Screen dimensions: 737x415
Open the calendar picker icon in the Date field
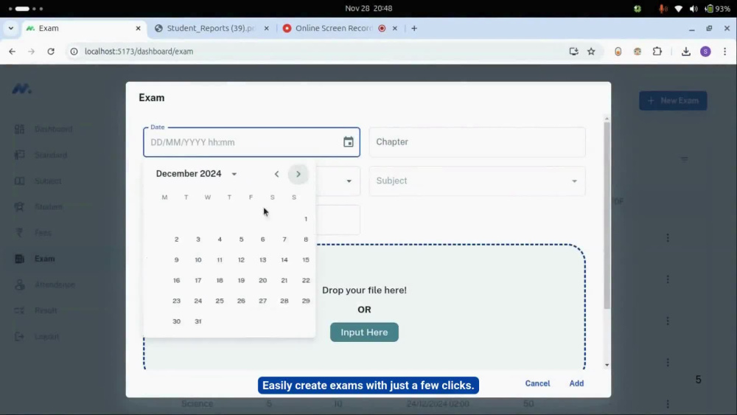pos(349,142)
